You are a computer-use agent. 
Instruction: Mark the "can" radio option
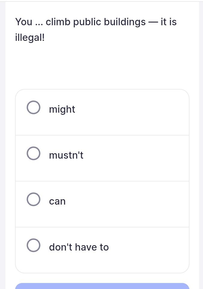(33, 199)
